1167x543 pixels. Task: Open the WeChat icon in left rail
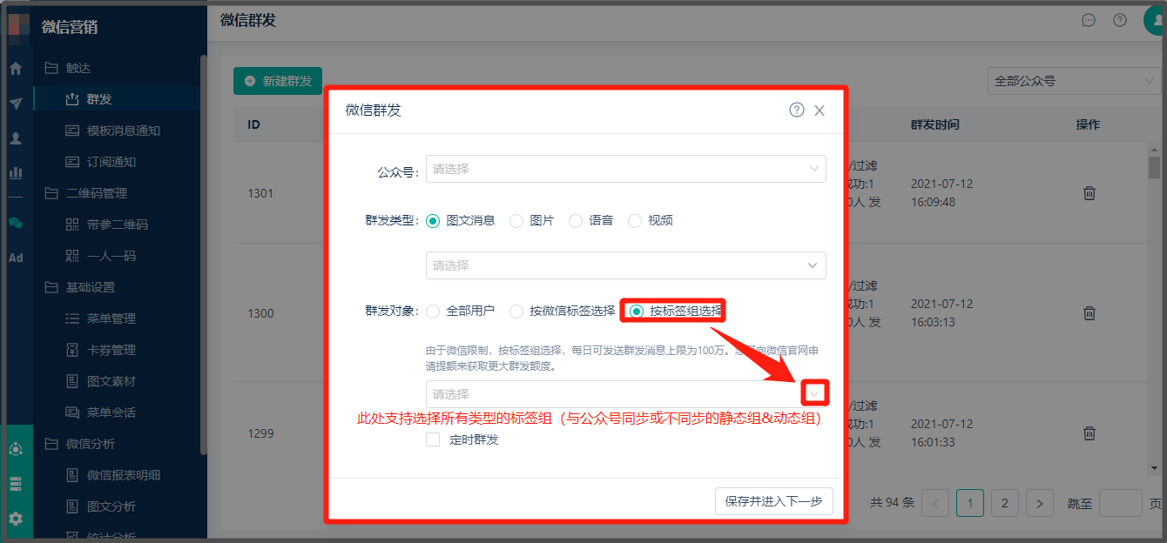point(16,223)
